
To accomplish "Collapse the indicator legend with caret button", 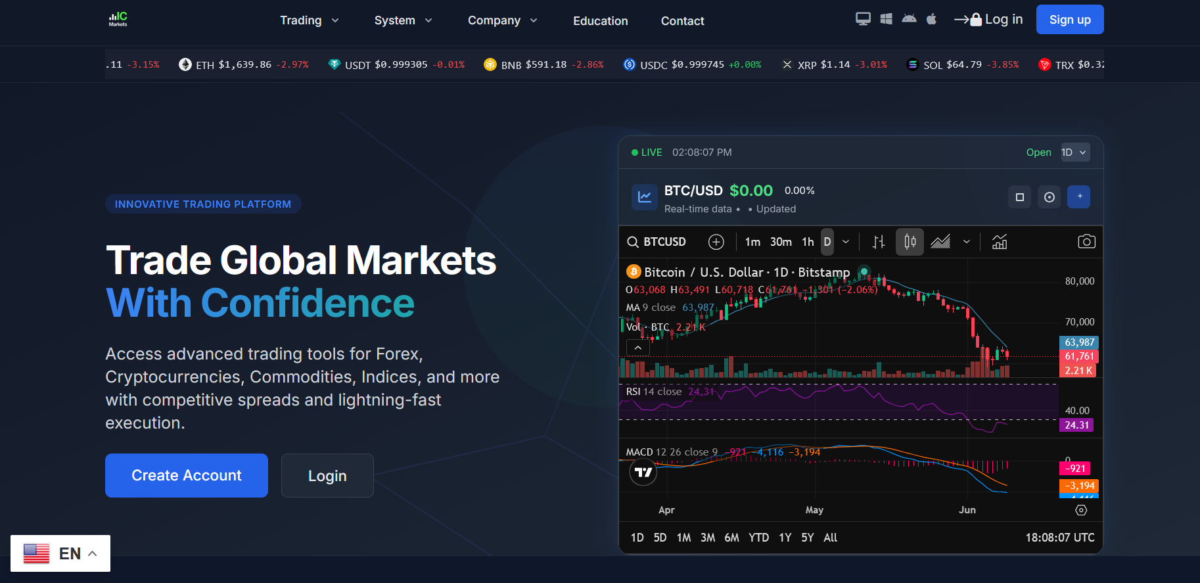I will point(638,348).
